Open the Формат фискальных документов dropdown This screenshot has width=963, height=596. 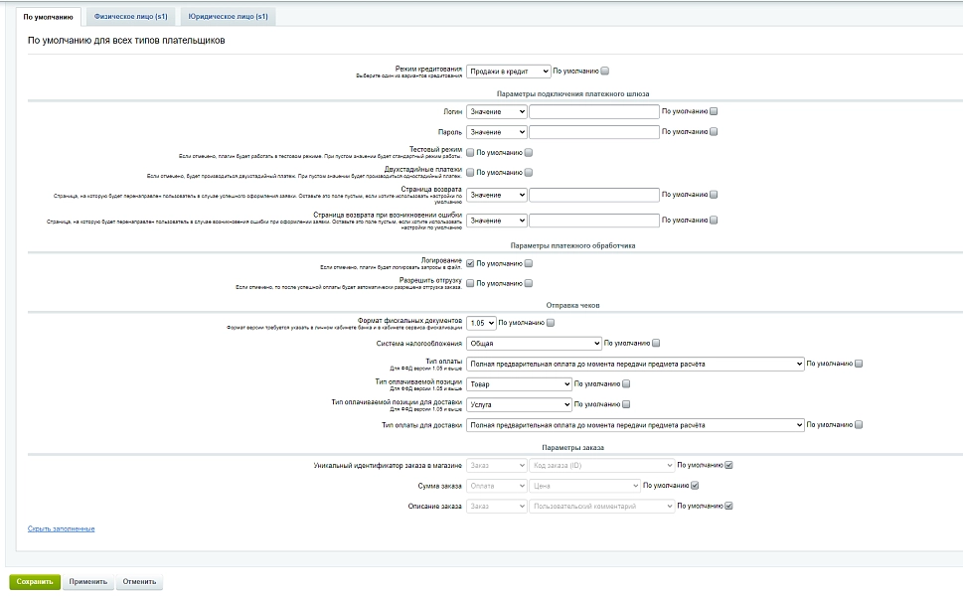[481, 323]
